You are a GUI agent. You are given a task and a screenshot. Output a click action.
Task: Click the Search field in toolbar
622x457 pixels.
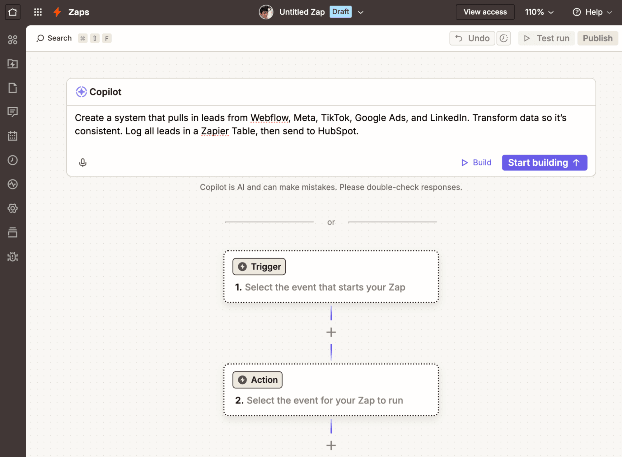(x=74, y=38)
